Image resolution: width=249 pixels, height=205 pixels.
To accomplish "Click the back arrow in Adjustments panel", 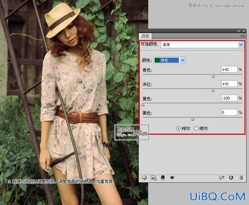I will pyautogui.click(x=144, y=177).
